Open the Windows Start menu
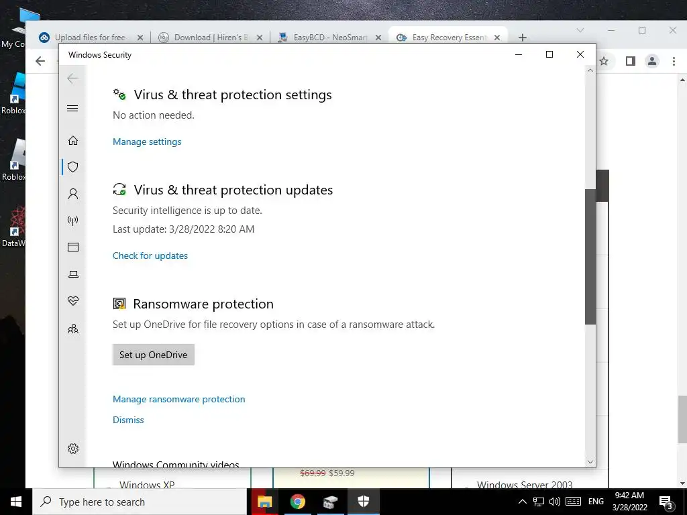687x515 pixels. 16,502
